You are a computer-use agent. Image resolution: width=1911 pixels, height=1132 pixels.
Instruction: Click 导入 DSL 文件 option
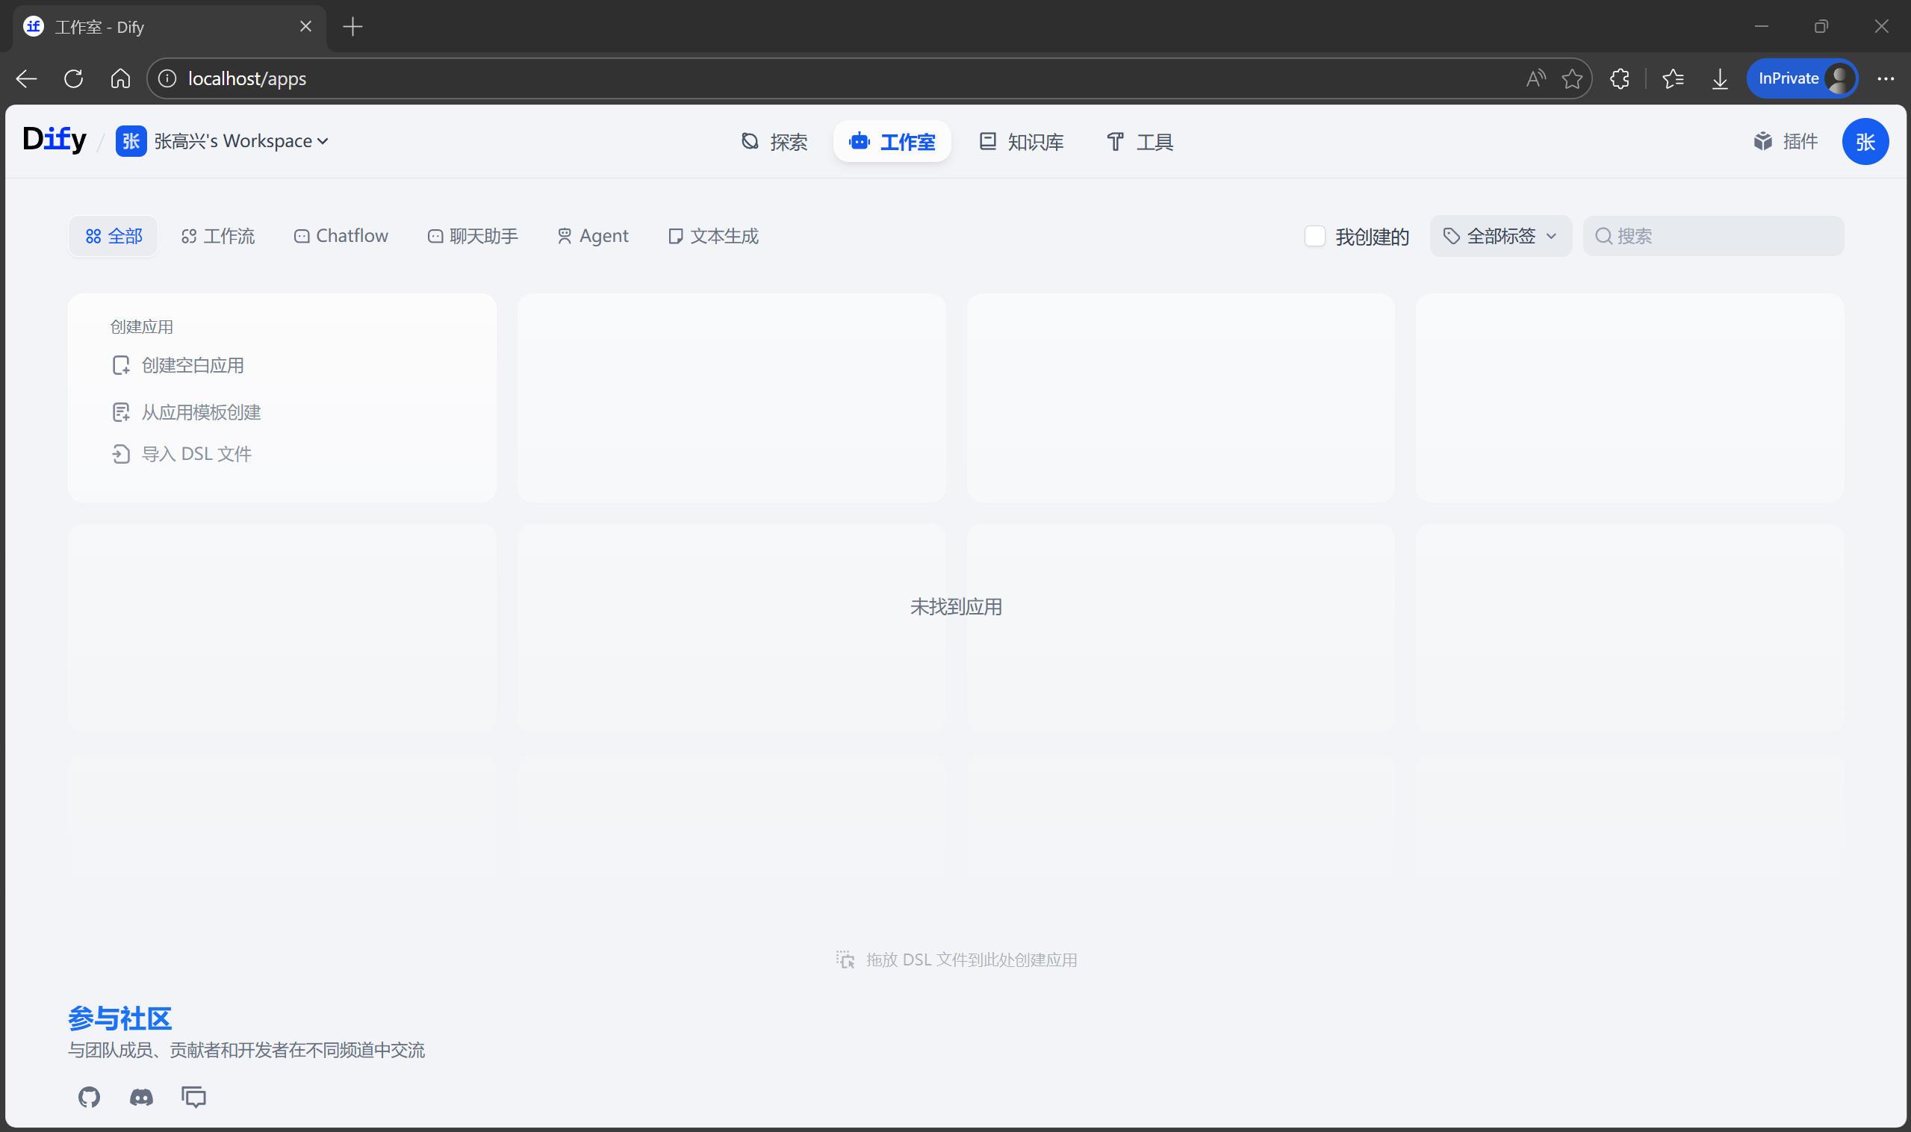pos(196,455)
